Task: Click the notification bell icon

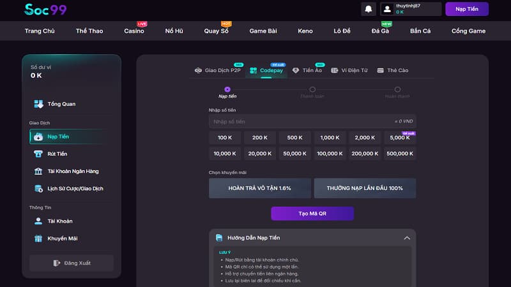Action: (x=369, y=9)
